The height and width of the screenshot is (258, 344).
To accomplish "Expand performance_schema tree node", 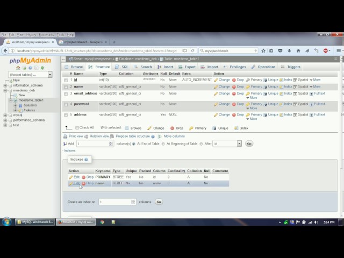I will pos(5,120).
